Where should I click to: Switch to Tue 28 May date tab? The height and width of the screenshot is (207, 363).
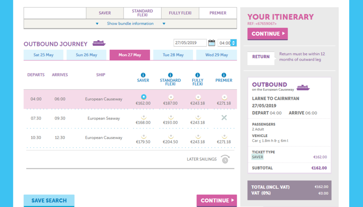[173, 55]
